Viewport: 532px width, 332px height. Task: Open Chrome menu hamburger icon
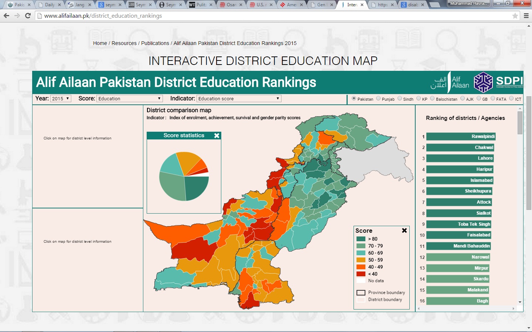(x=526, y=15)
